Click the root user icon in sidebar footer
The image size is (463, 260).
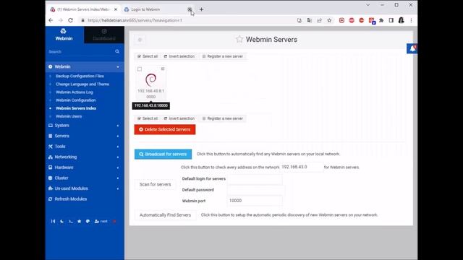(101, 221)
